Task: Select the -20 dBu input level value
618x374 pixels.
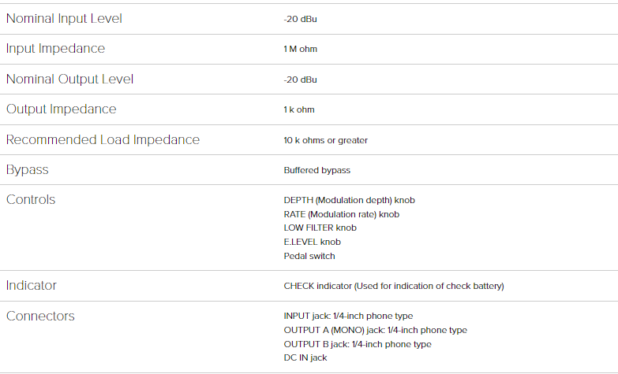Action: [x=301, y=19]
